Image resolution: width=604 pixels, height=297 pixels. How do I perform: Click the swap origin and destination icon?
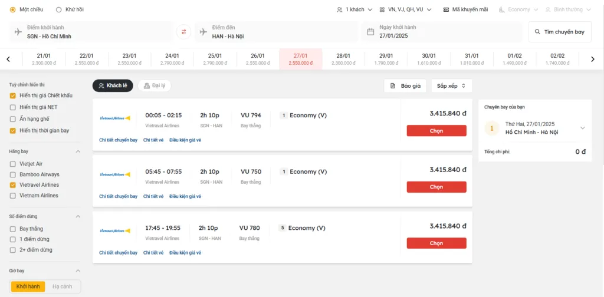183,32
